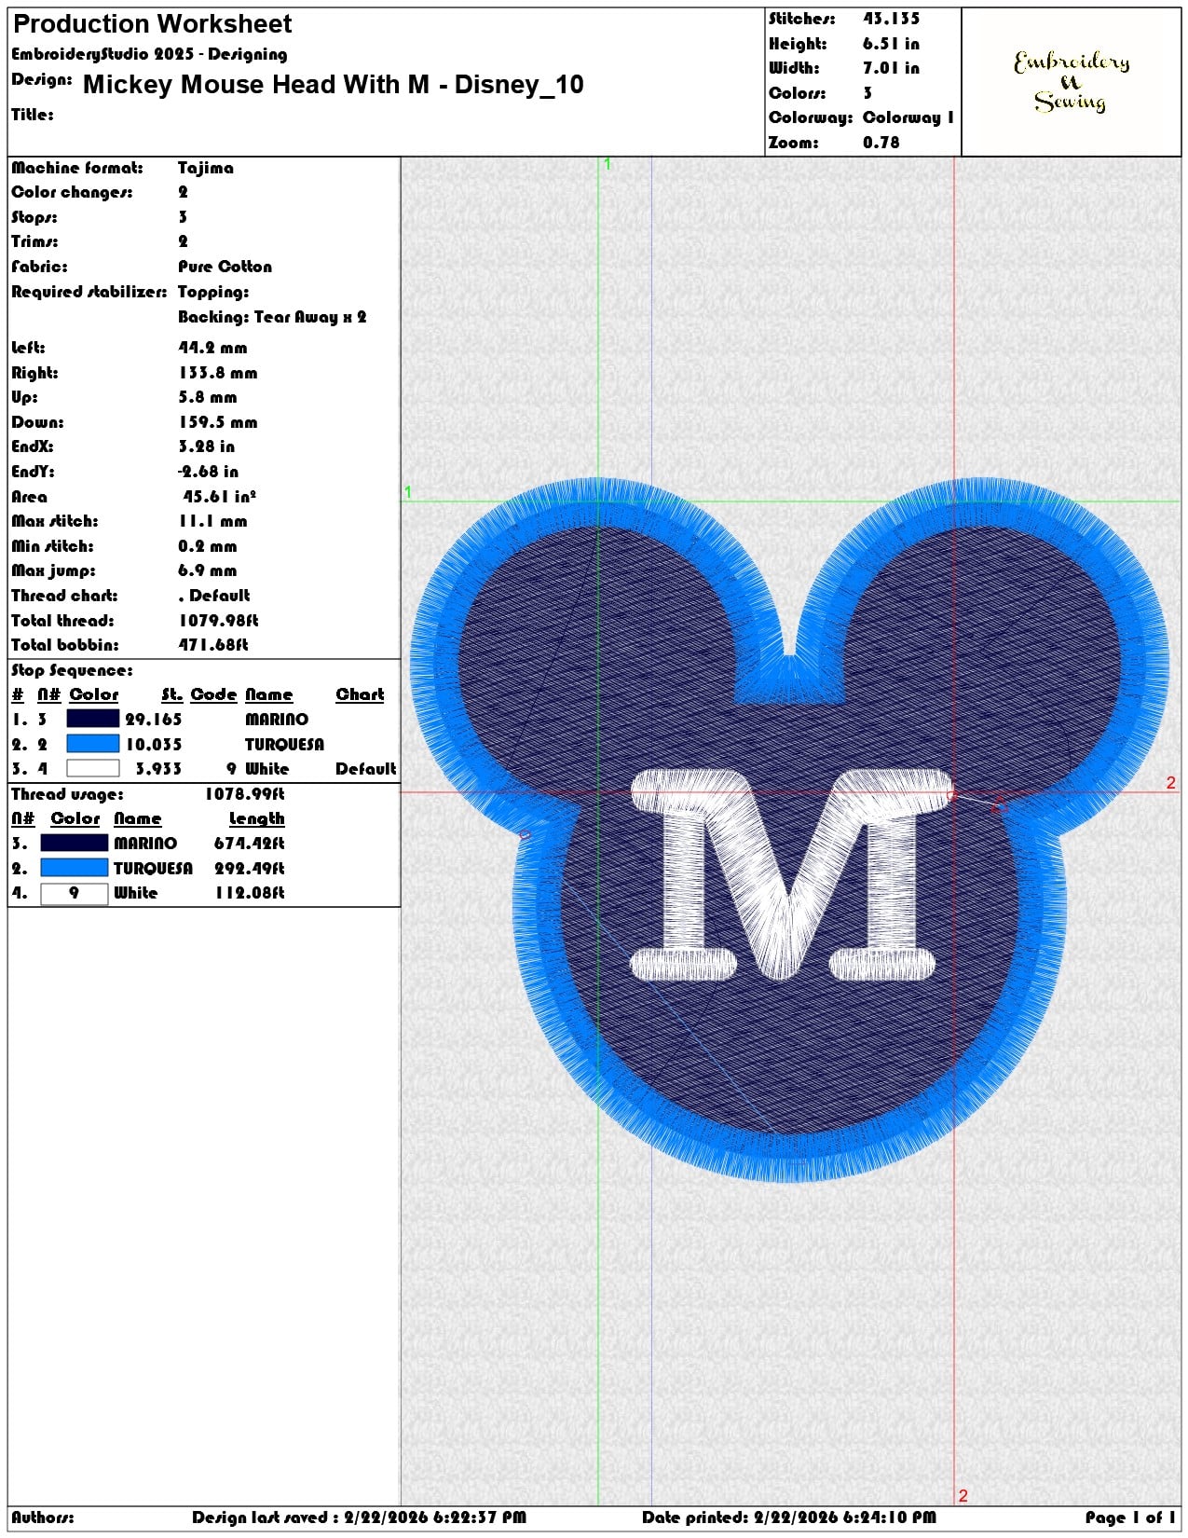1188x1538 pixels.
Task: Click the 'St.' column header in Stop Sequence
Action: click(x=171, y=694)
